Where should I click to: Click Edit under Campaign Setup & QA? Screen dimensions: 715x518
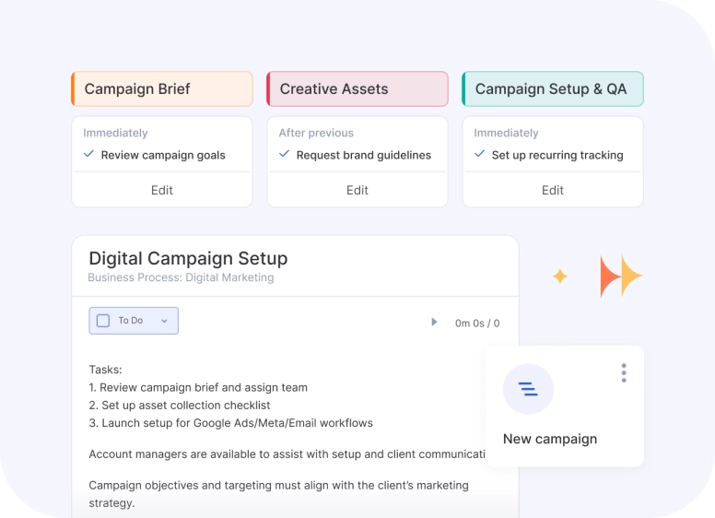pyautogui.click(x=553, y=190)
